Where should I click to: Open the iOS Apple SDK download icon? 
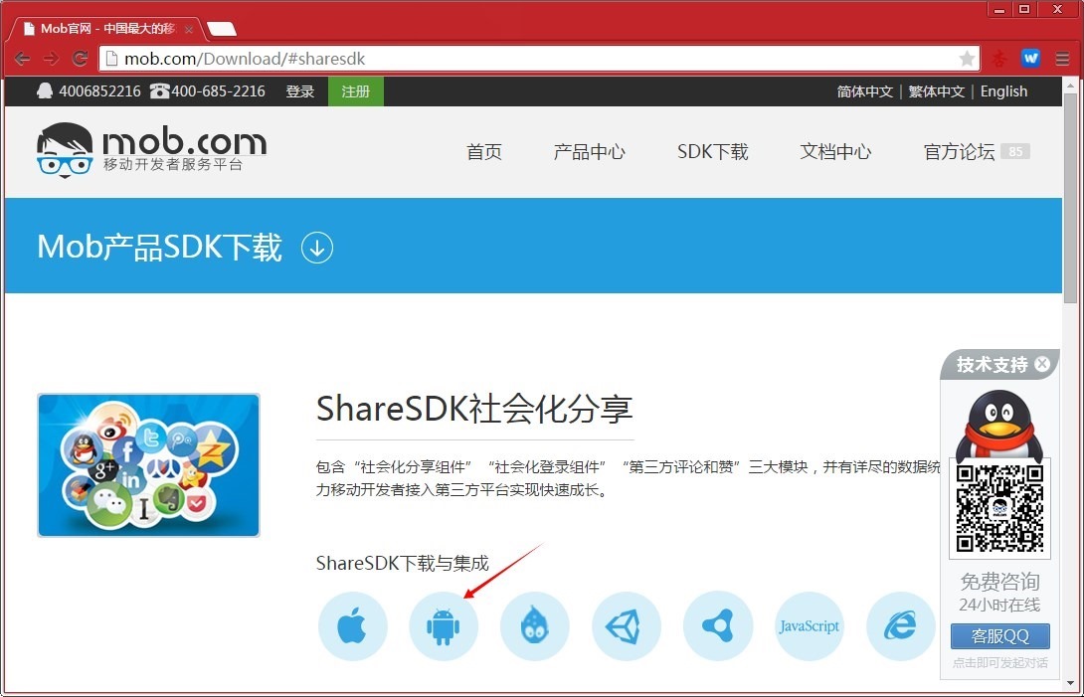coord(353,626)
